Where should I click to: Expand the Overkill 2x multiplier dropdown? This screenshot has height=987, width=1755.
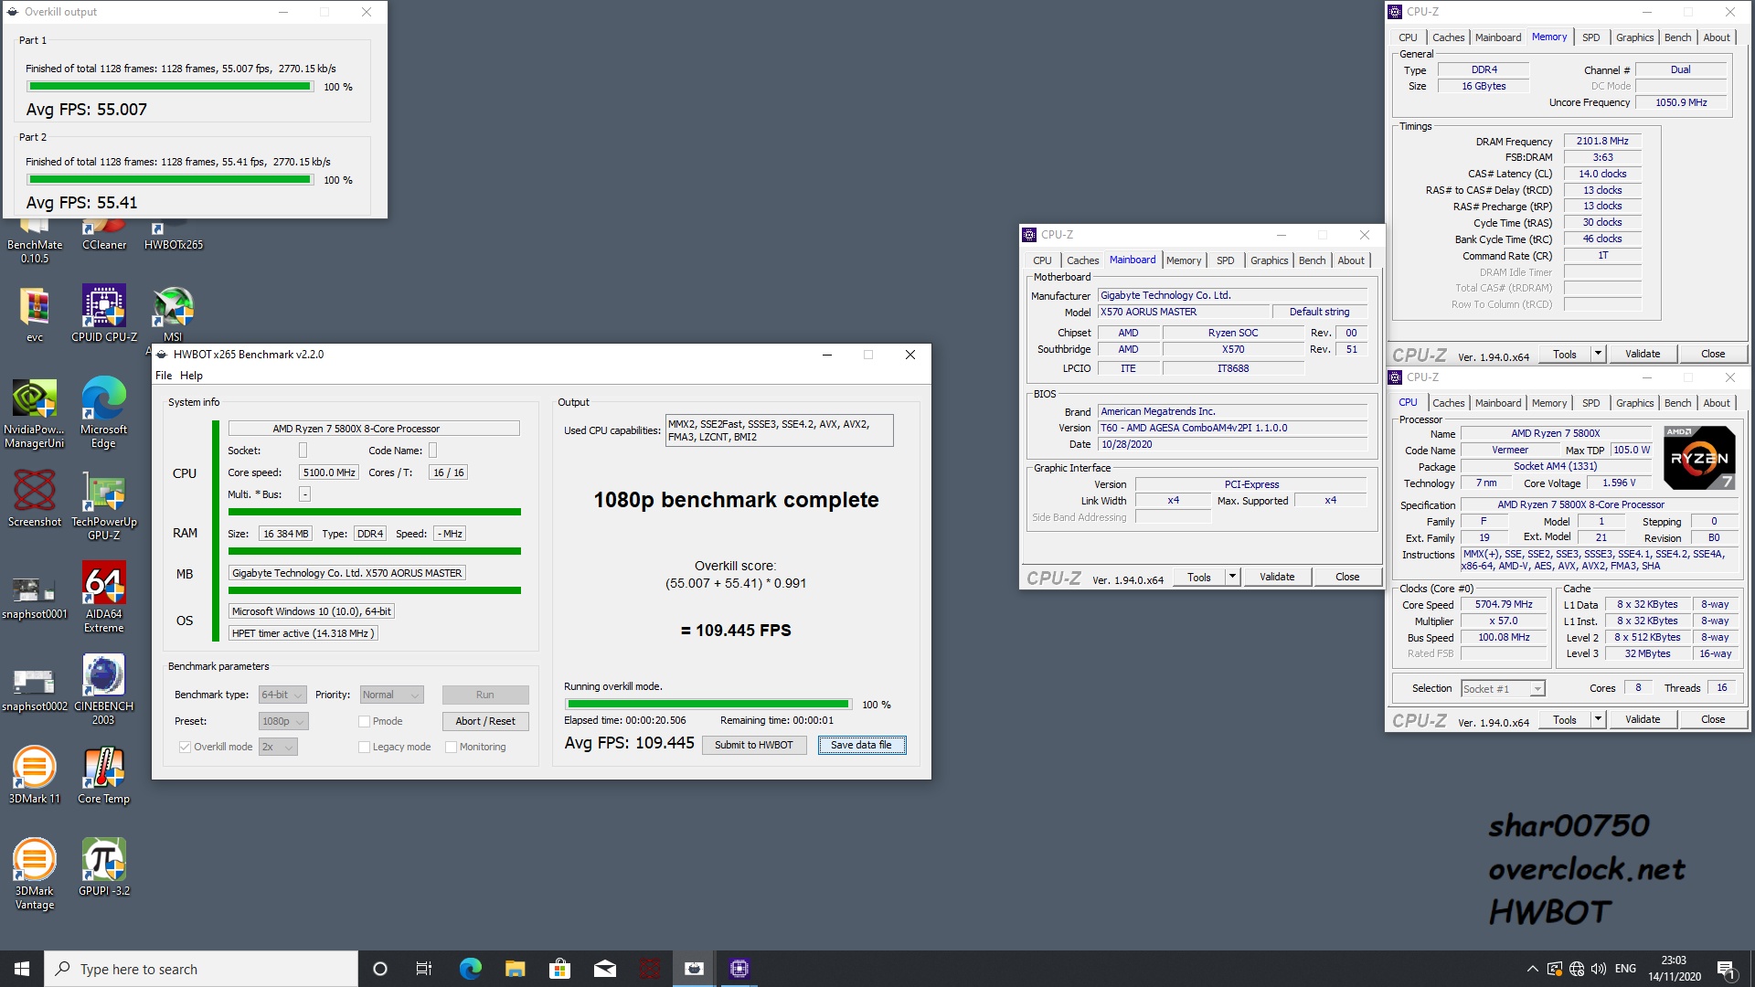pyautogui.click(x=279, y=747)
